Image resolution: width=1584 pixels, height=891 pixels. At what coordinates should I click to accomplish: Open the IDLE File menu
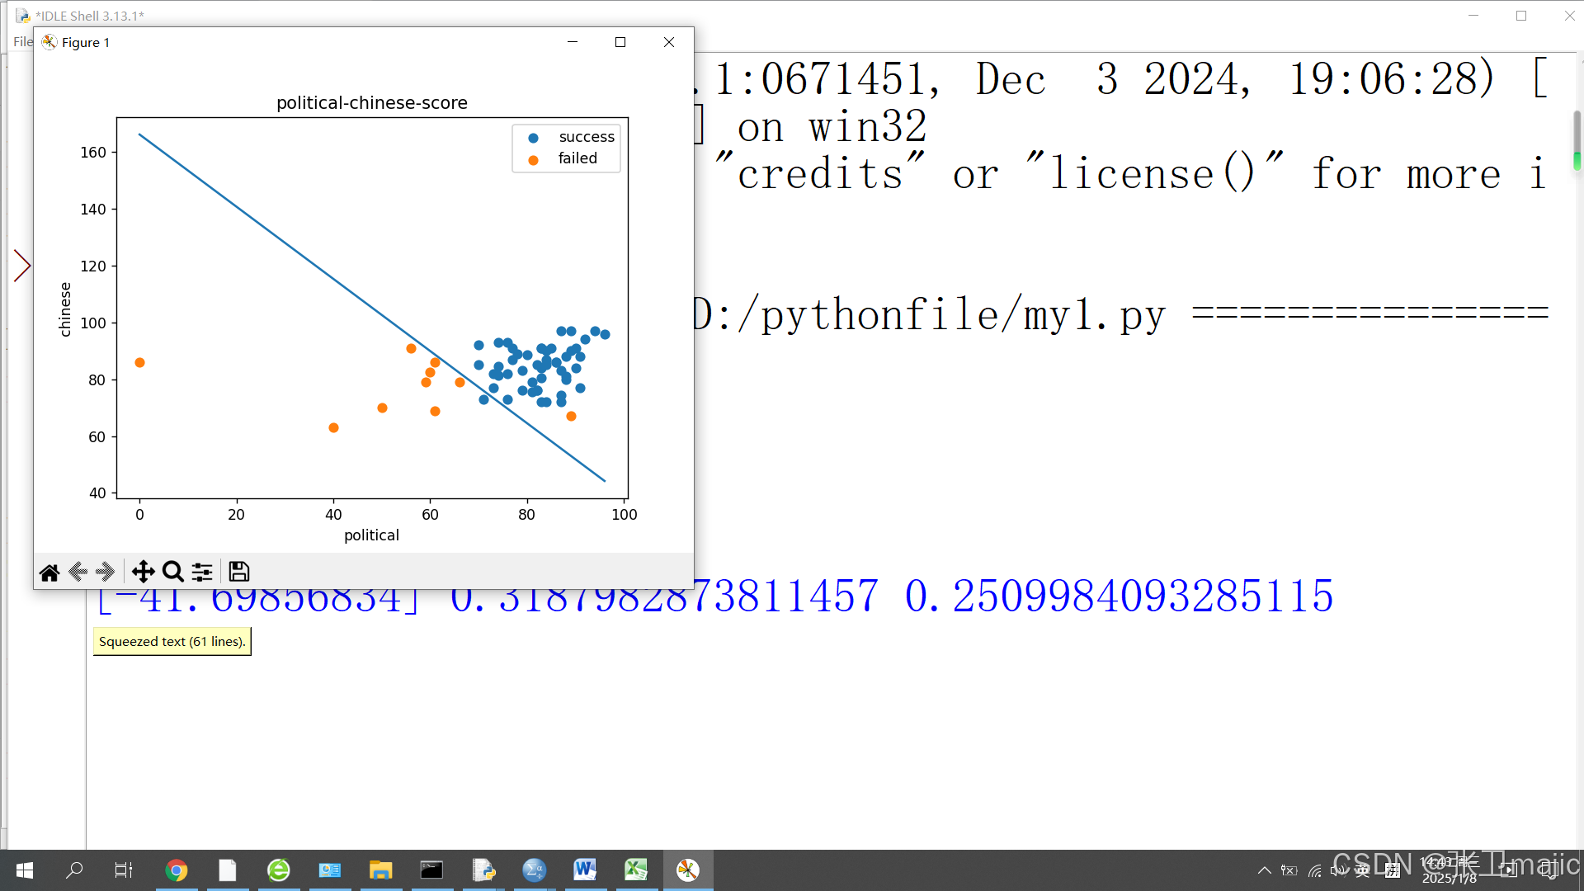click(x=22, y=41)
